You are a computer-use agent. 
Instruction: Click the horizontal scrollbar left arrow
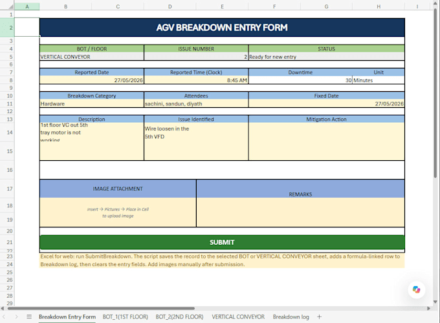click(3, 308)
